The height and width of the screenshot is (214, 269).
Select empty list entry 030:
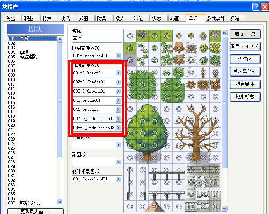[x=32, y=171]
